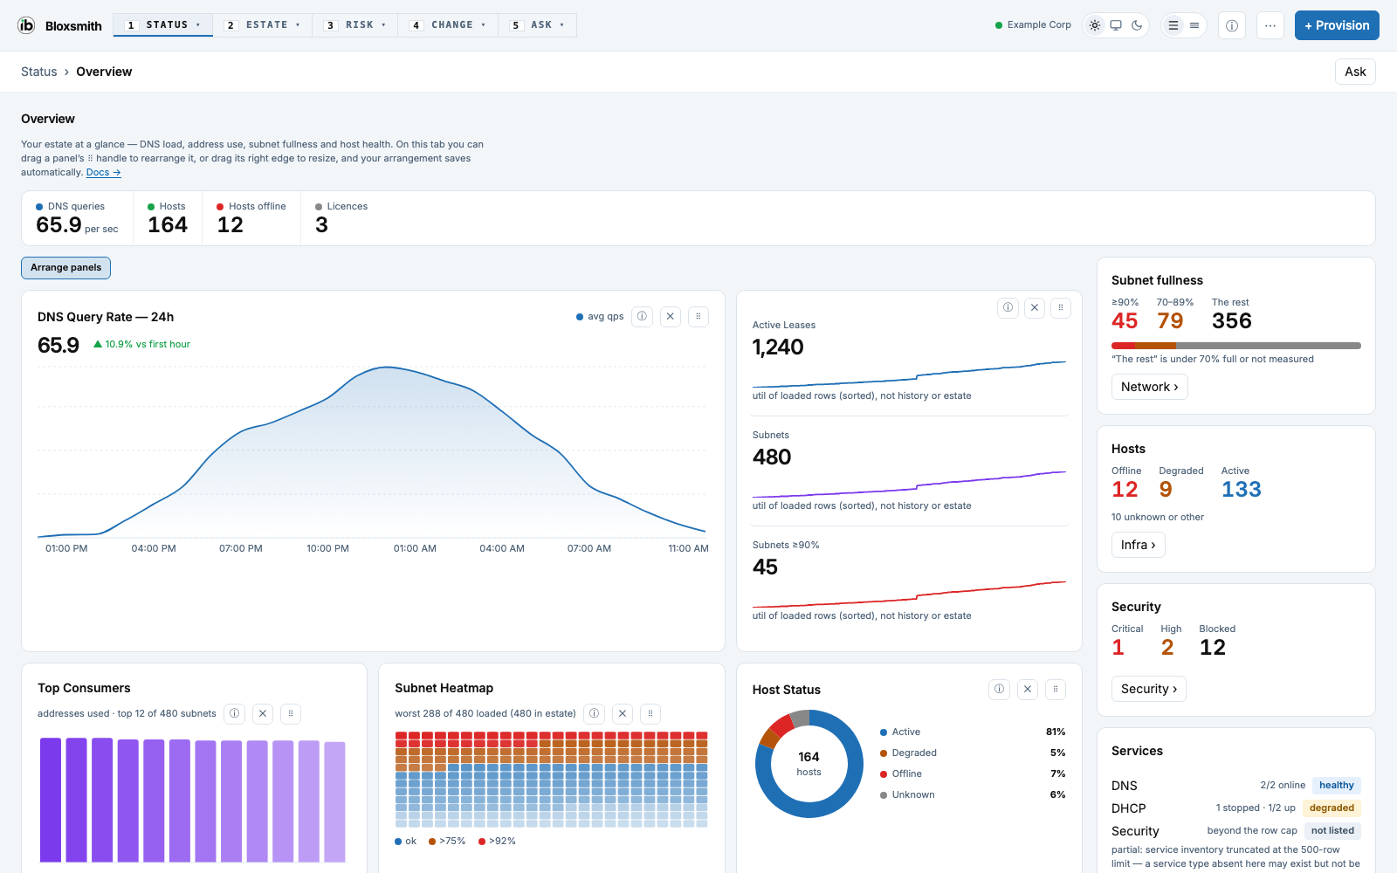Click the Host Status donut chart
The width and height of the screenshot is (1397, 873).
coord(809,764)
